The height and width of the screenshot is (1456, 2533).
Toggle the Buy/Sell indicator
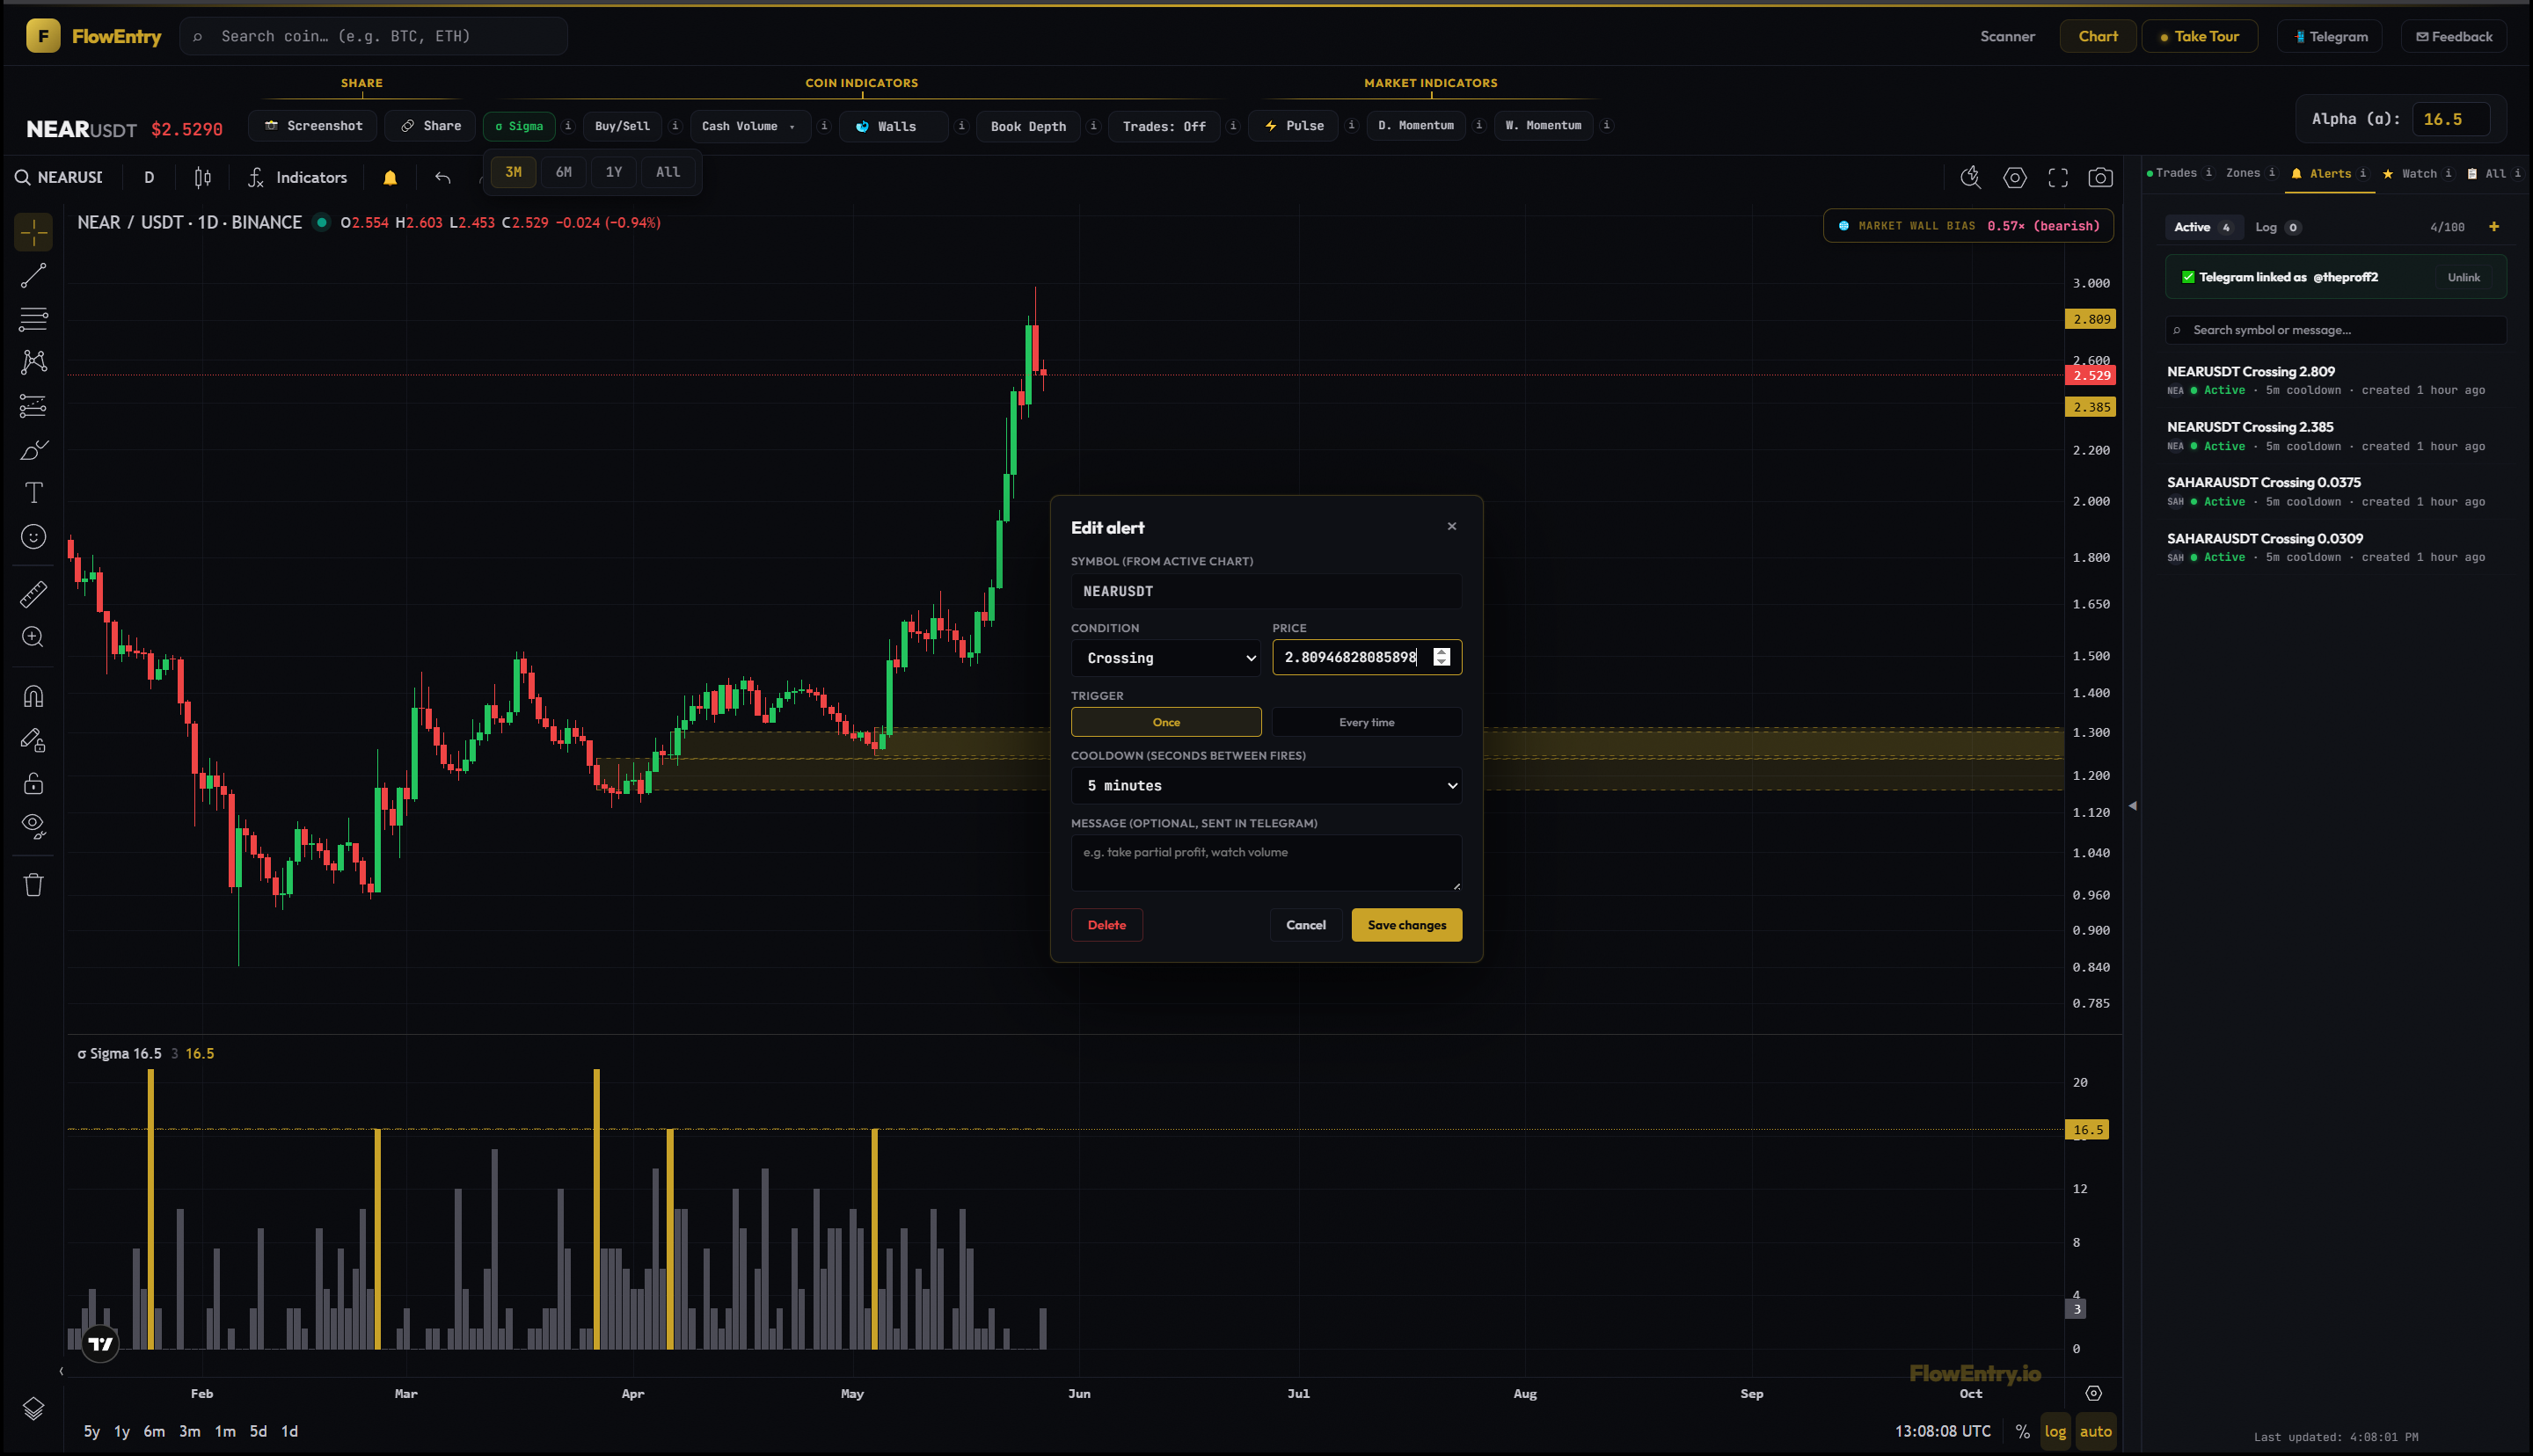pyautogui.click(x=622, y=126)
